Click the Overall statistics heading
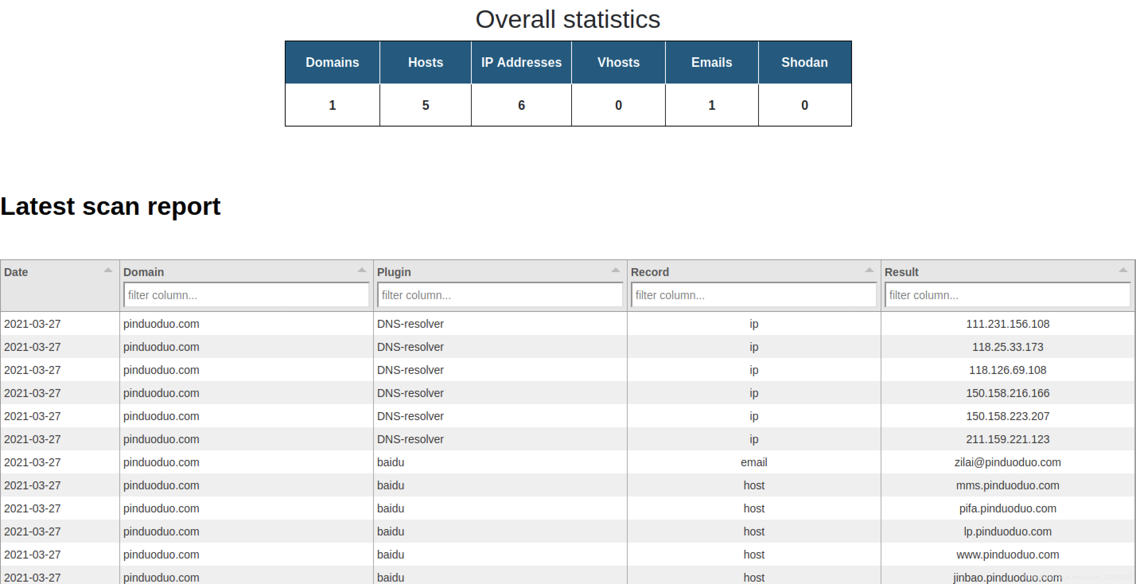1136x584 pixels. 568,19
